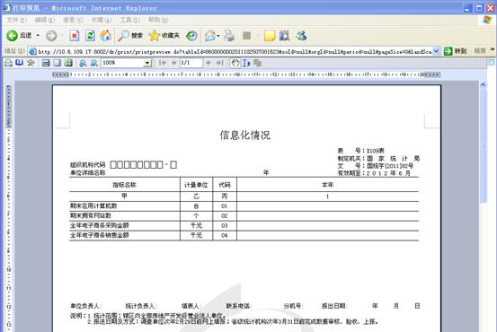This screenshot has width=497, height=332.
Task: Click the Stop loading icon
Action: tap(75, 36)
